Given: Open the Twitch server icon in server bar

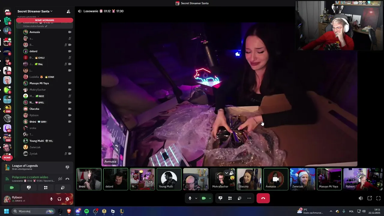Looking at the screenshot, I should [x=7, y=128].
